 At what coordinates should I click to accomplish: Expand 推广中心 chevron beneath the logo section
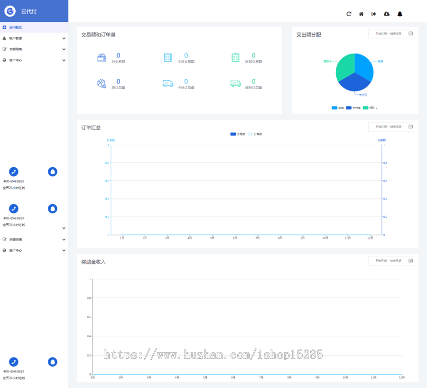pos(64,60)
